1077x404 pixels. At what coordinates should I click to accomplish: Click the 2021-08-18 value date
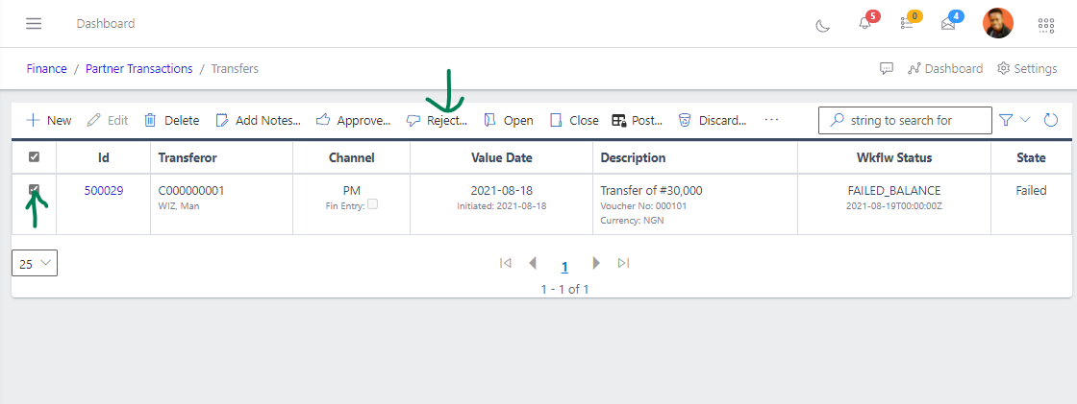(501, 191)
